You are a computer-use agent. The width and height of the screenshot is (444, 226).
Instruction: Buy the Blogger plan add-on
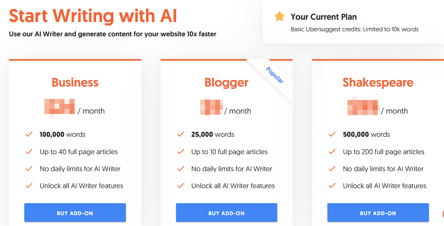click(227, 213)
